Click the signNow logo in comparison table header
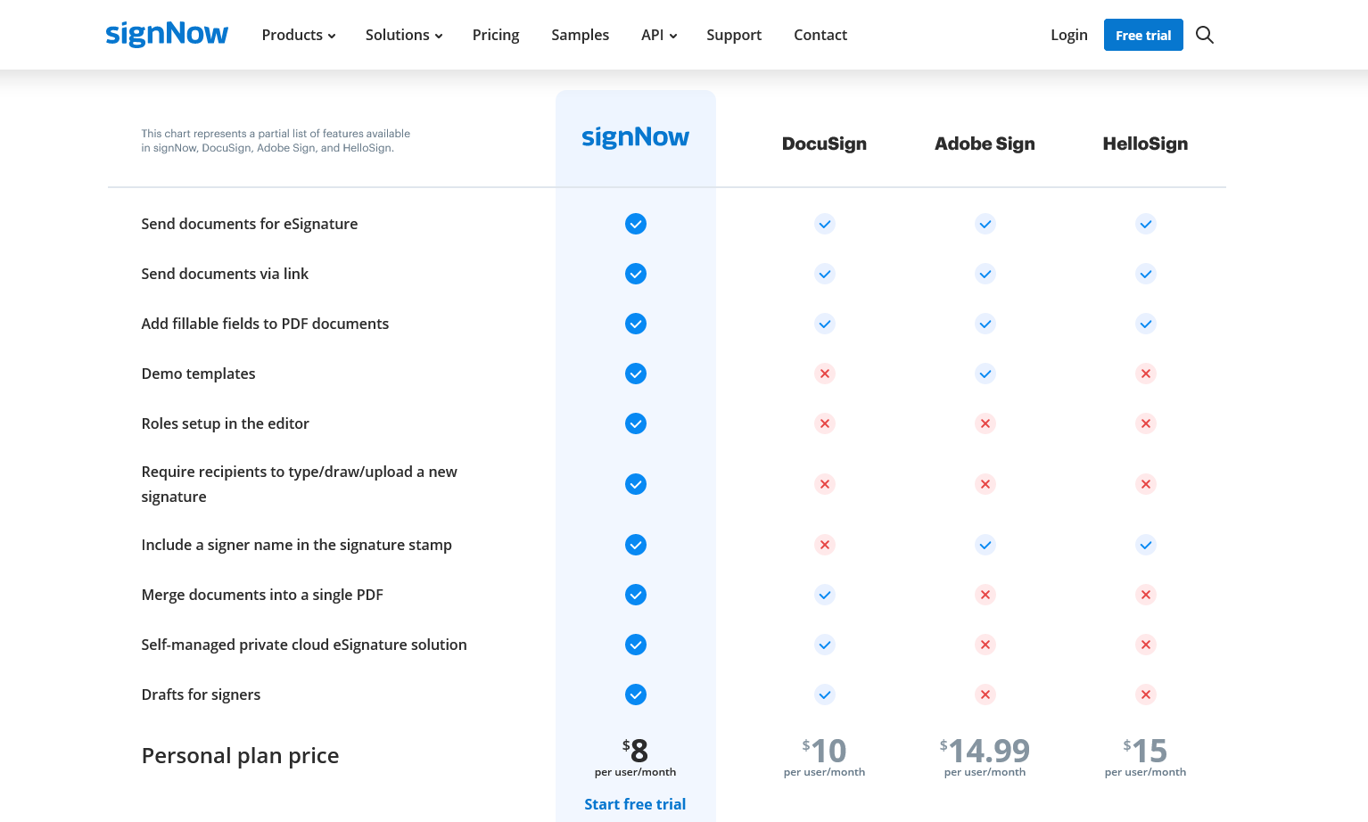Image resolution: width=1368 pixels, height=822 pixels. pos(635,137)
